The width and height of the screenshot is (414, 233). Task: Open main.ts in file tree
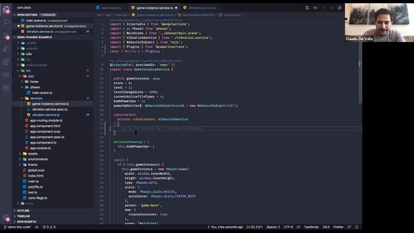(x=33, y=181)
